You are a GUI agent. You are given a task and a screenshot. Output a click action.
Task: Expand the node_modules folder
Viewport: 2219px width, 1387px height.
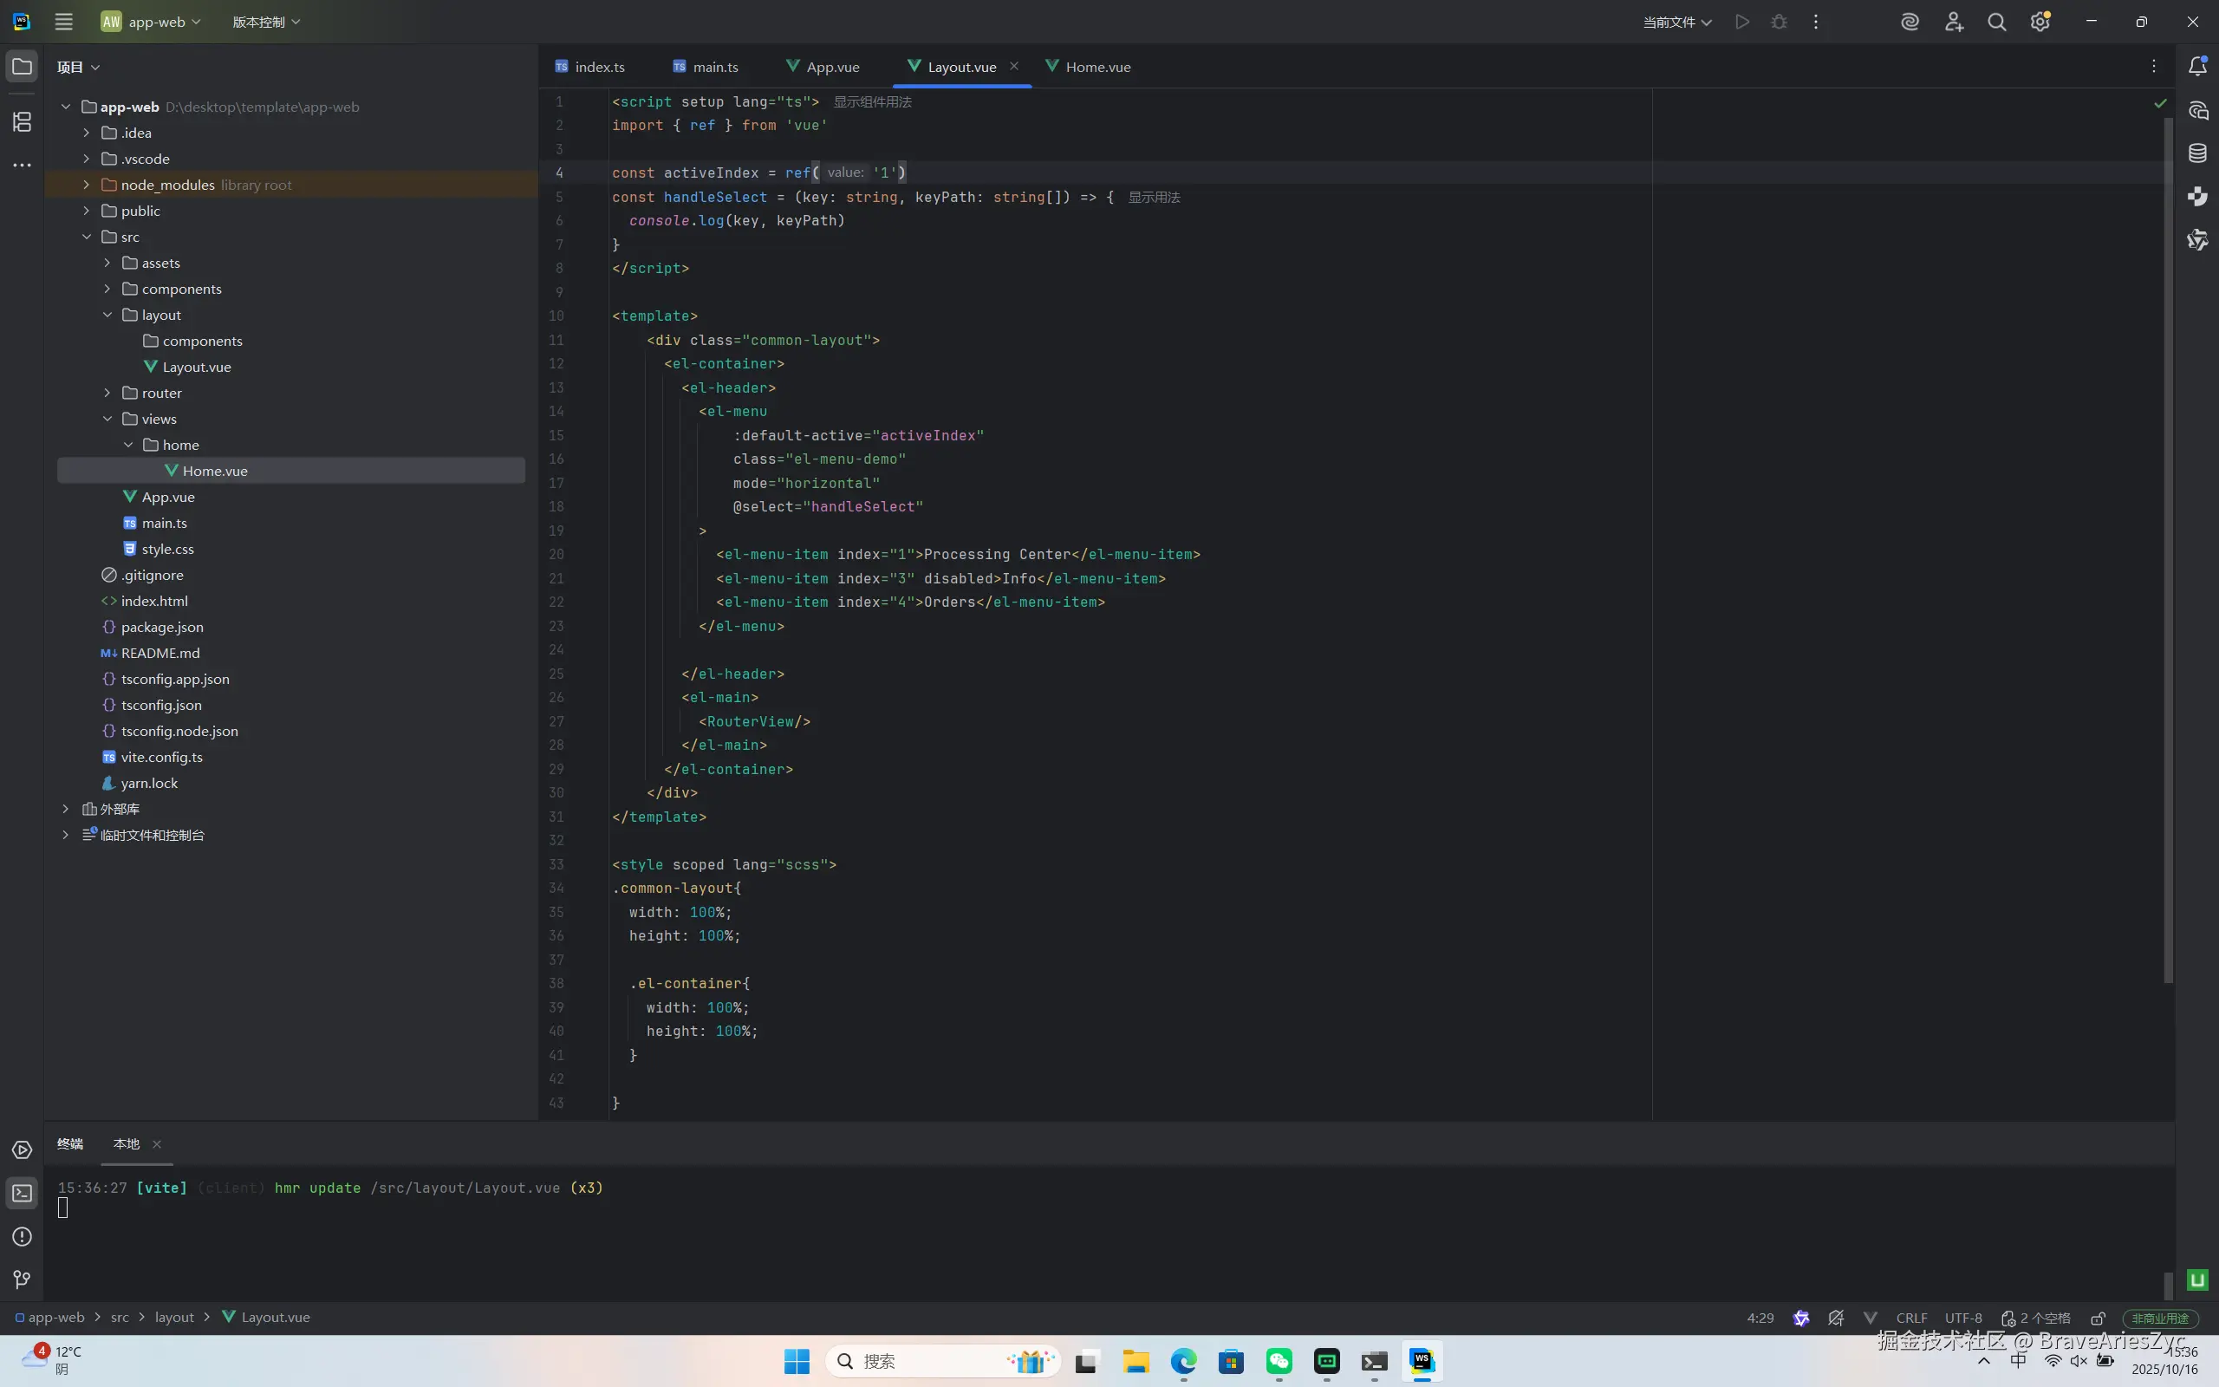(86, 185)
